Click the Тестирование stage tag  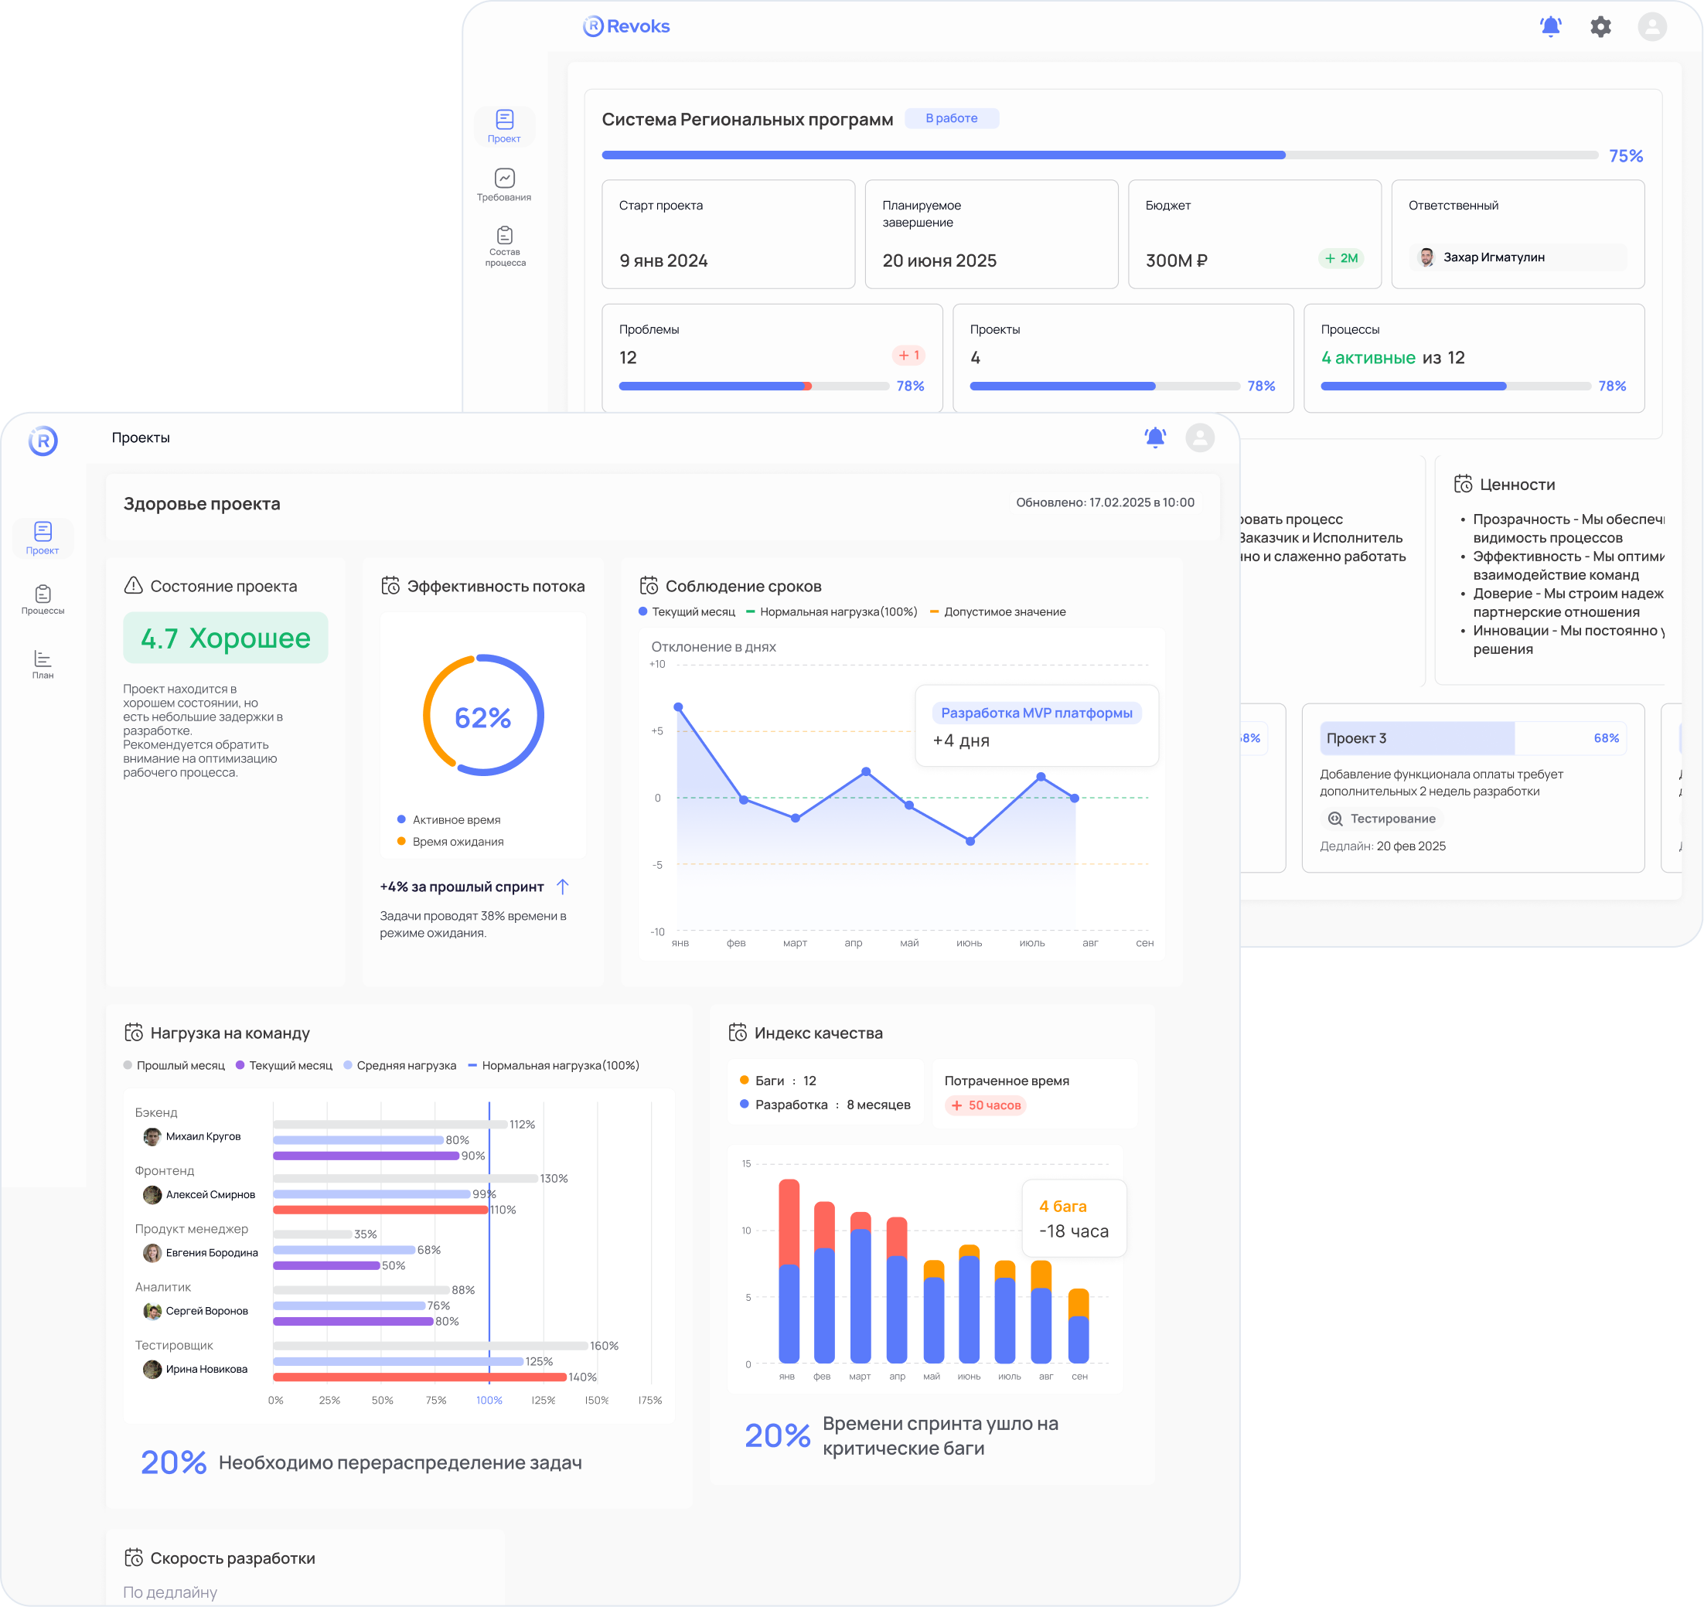tap(1381, 819)
